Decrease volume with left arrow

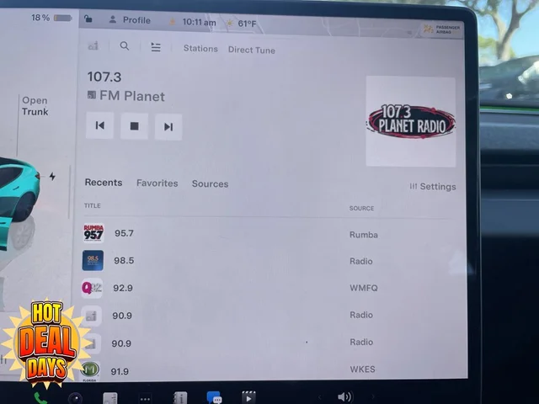tap(319, 397)
